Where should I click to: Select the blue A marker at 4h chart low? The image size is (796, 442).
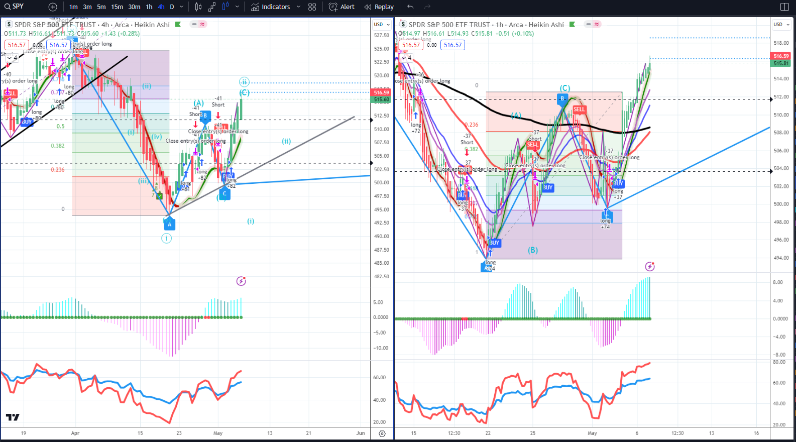170,225
